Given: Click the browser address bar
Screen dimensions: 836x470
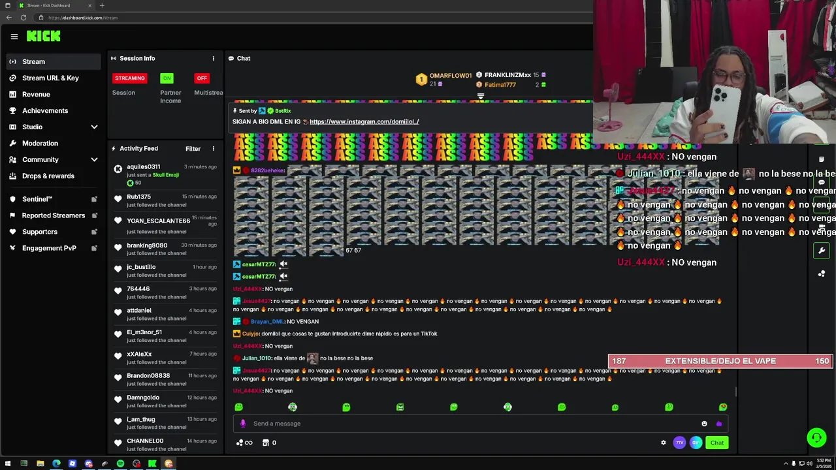Looking at the screenshot, I should pos(313,18).
